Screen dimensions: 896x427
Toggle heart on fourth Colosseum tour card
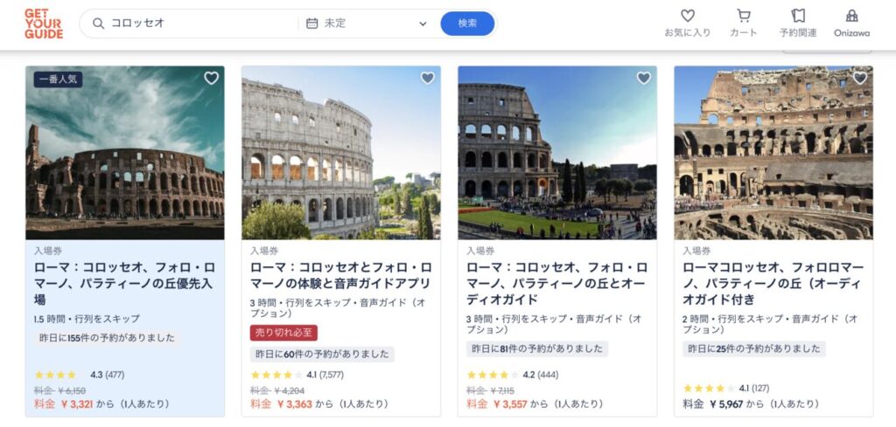coord(859,79)
